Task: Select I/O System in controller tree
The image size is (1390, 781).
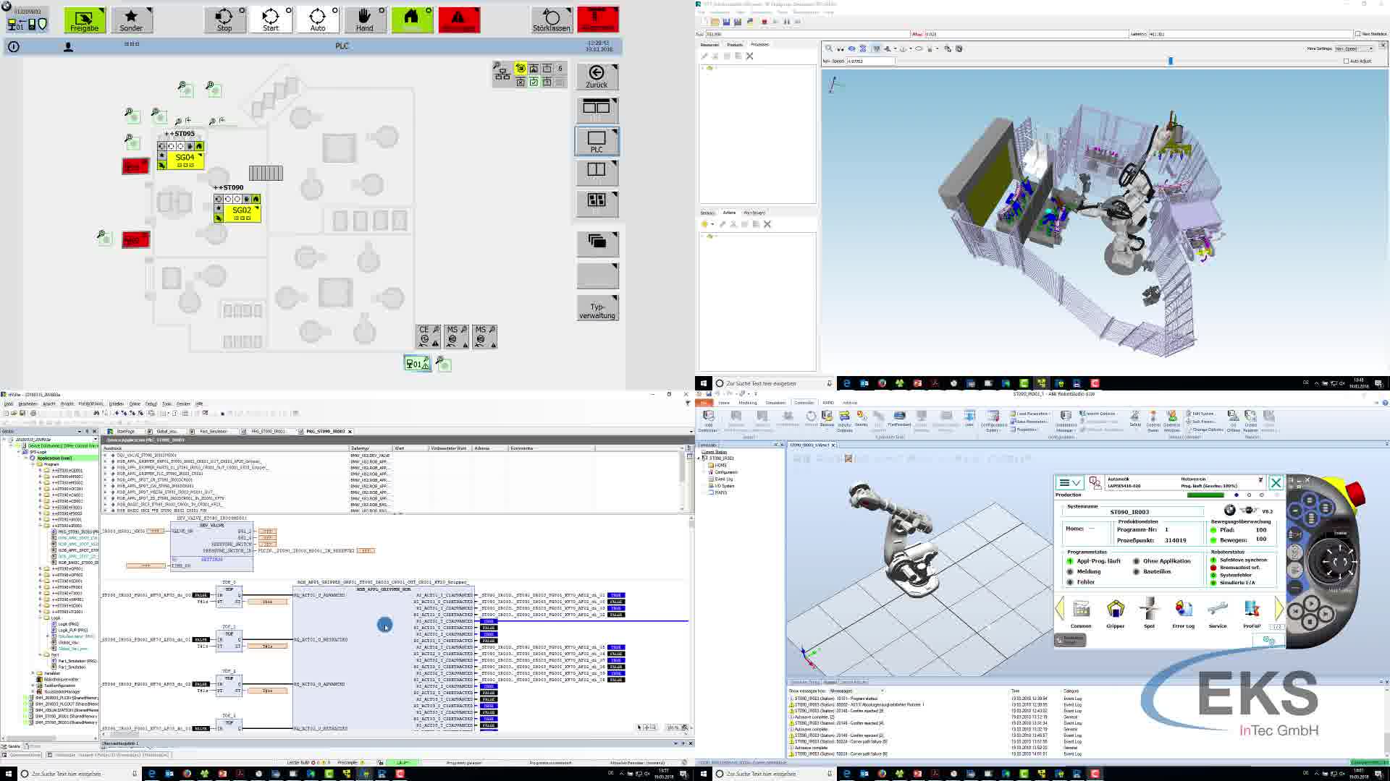Action: click(724, 486)
